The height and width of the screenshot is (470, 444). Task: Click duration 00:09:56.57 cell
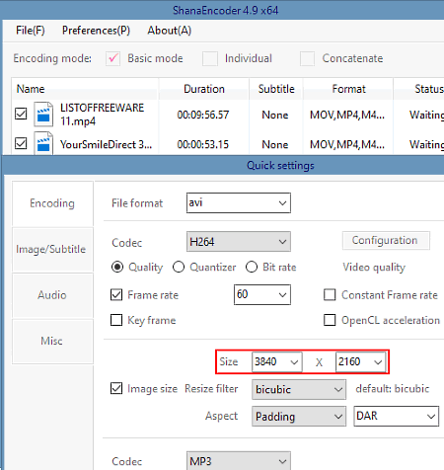pyautogui.click(x=203, y=115)
